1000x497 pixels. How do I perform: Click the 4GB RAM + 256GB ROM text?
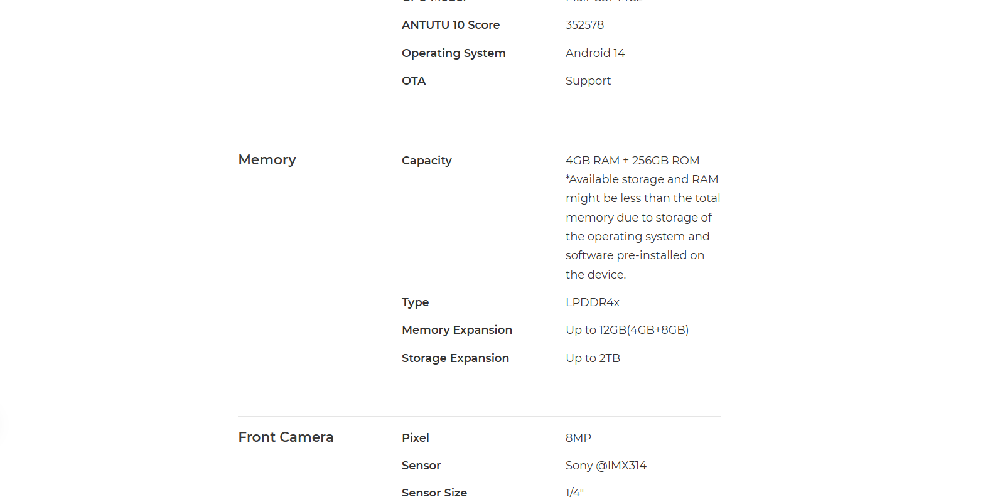click(x=633, y=161)
